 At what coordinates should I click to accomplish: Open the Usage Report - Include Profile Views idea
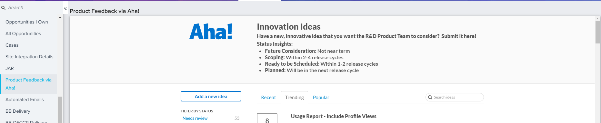tap(334, 116)
